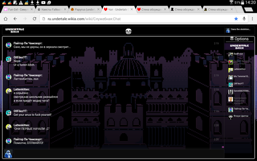
Task: Reload the chat page
Action: pyautogui.click(x=35, y=19)
